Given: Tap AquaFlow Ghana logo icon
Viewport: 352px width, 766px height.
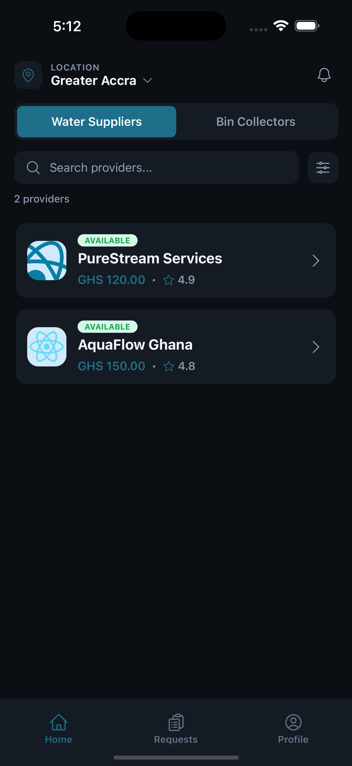Looking at the screenshot, I should tap(47, 347).
